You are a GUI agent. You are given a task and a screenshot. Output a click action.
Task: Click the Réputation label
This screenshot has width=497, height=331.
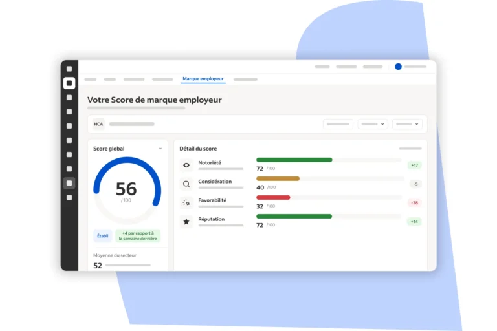point(212,219)
